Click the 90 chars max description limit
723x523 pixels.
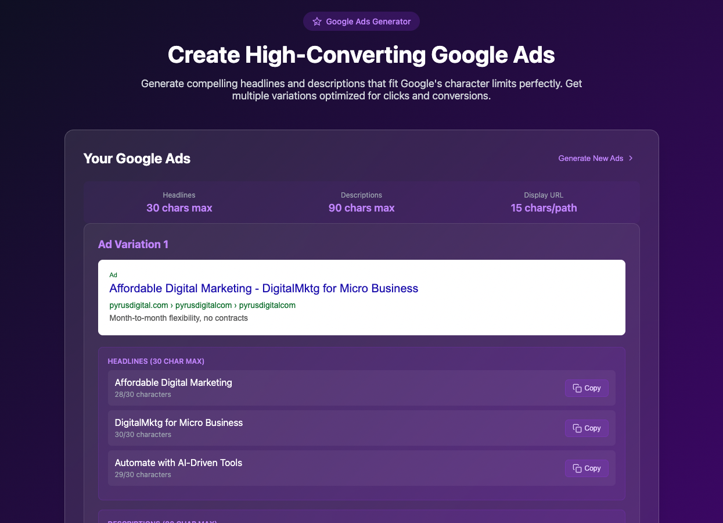361,208
